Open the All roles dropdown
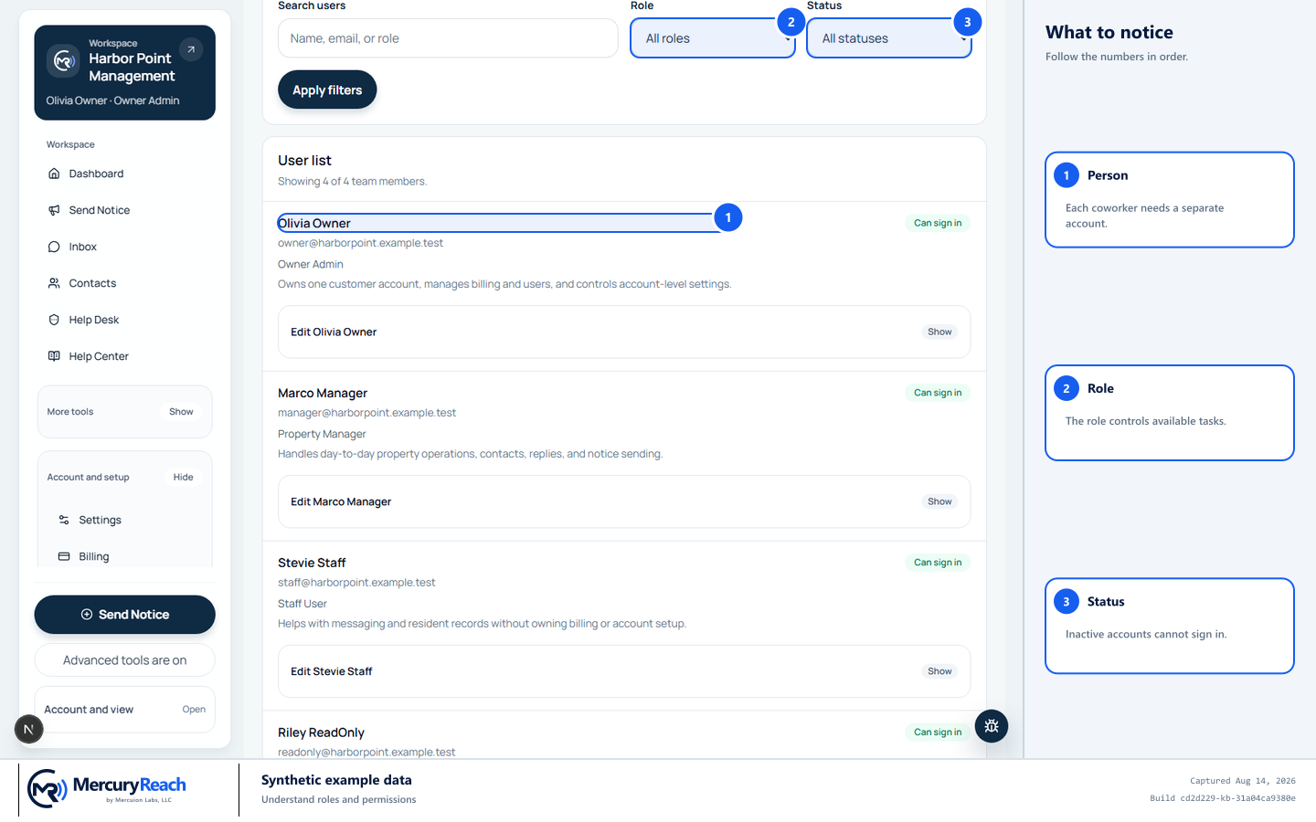This screenshot has height=822, width=1316. click(x=713, y=38)
